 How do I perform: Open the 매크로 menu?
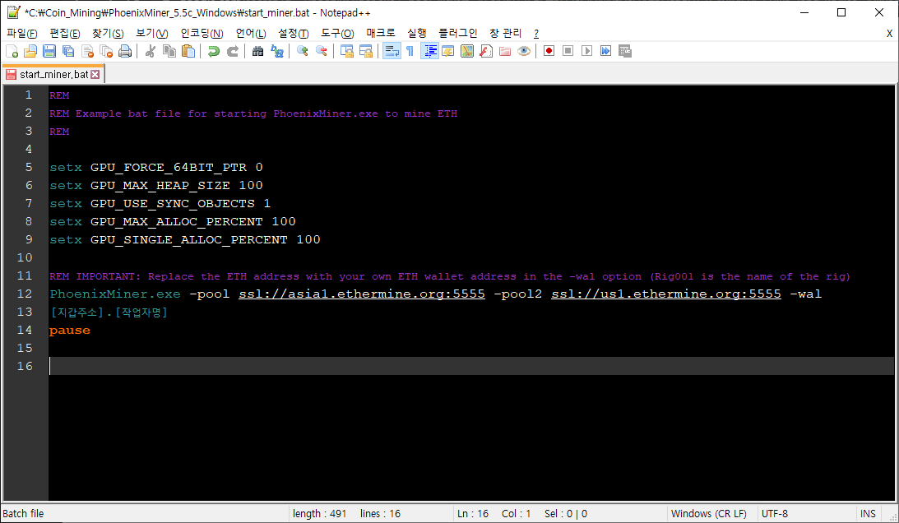[x=381, y=33]
